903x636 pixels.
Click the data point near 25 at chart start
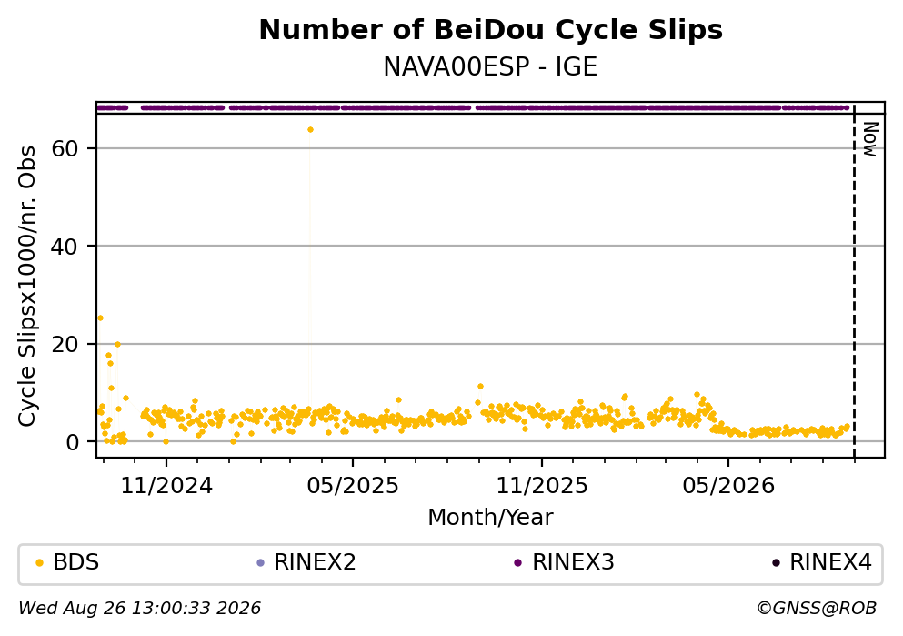[x=100, y=318]
